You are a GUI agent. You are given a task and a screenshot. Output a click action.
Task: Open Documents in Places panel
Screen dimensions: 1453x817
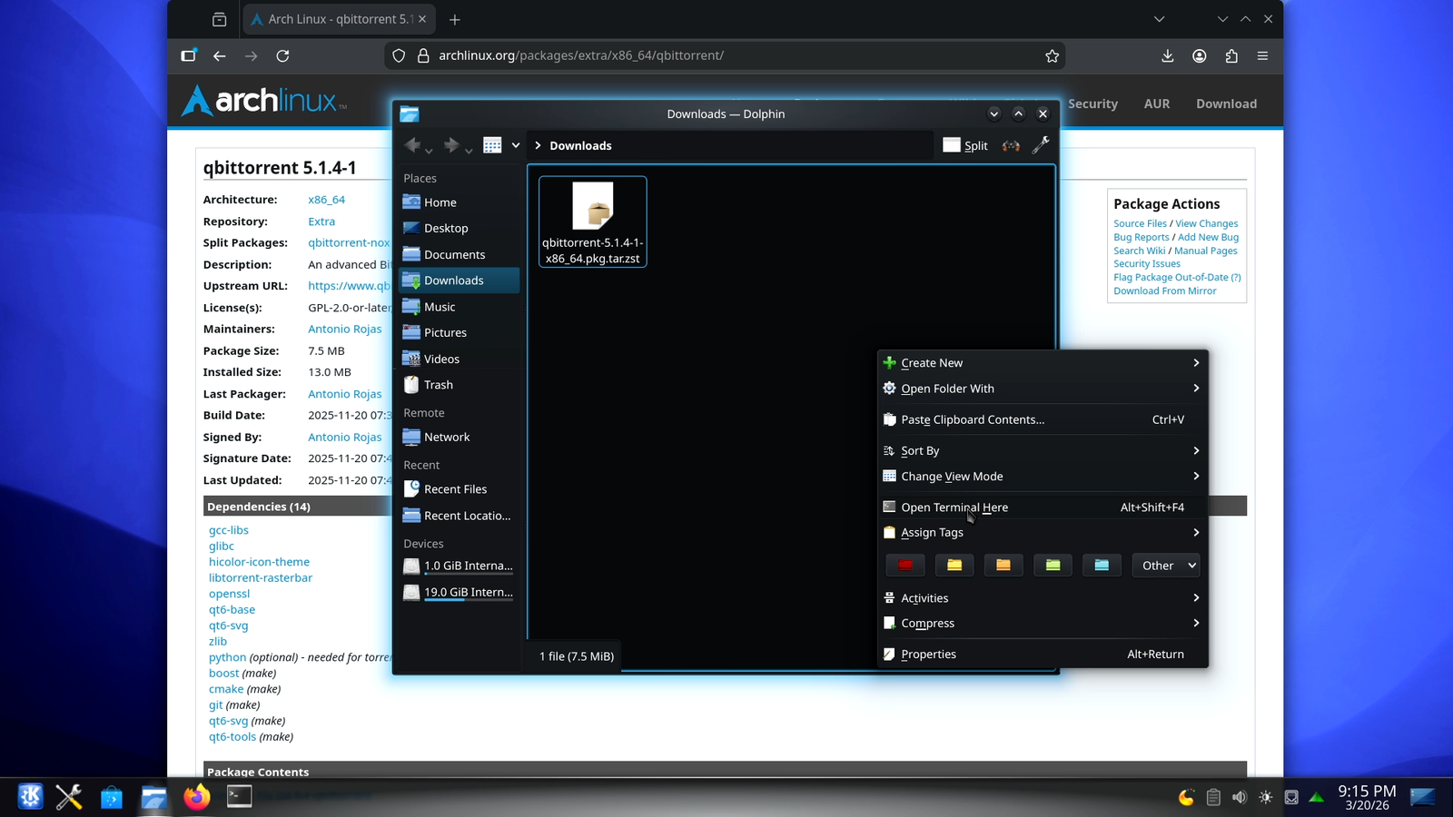coord(460,255)
